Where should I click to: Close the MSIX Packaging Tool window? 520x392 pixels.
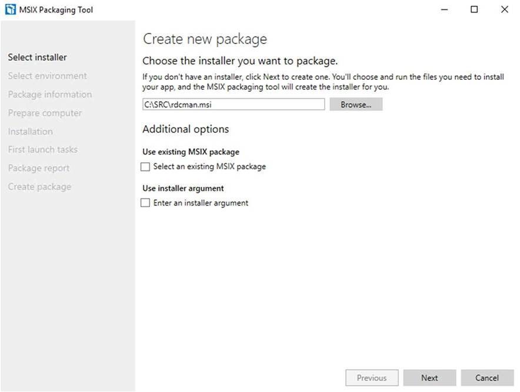tap(505, 9)
